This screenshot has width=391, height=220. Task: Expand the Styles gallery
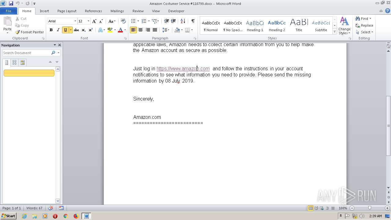(335, 32)
